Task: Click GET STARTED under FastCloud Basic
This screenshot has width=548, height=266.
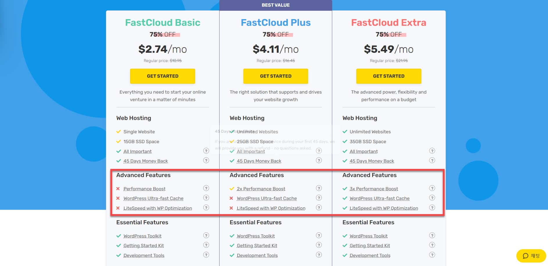Action: point(162,76)
